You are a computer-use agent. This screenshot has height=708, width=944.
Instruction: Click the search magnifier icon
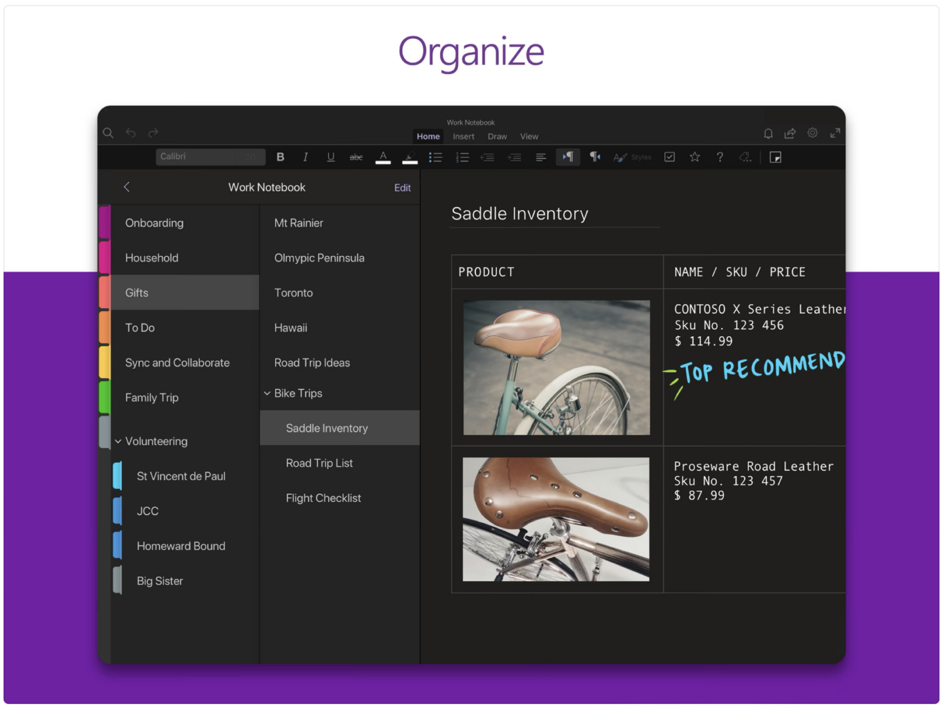[x=108, y=133]
